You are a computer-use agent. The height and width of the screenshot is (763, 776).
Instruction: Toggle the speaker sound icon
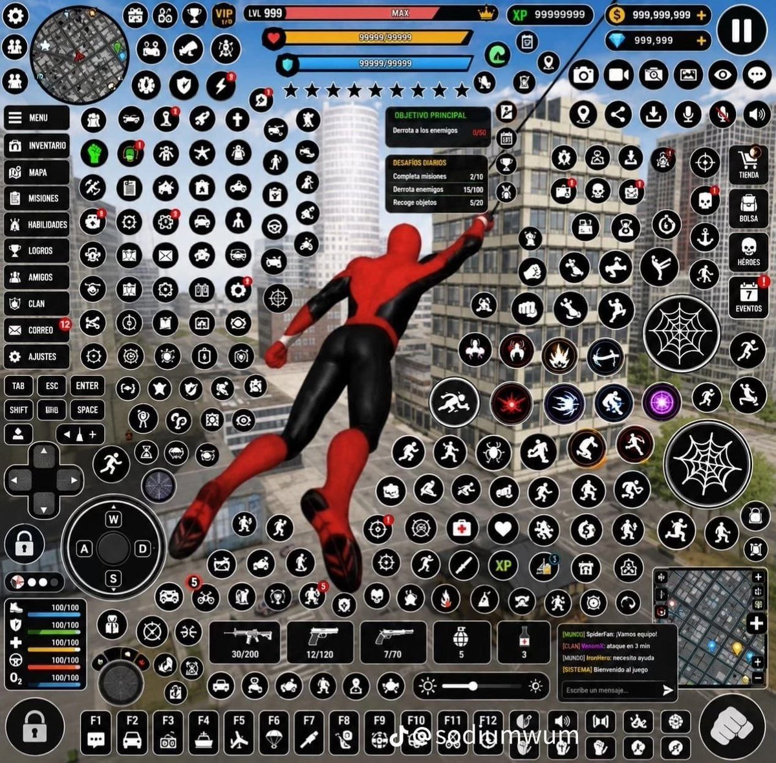757,115
